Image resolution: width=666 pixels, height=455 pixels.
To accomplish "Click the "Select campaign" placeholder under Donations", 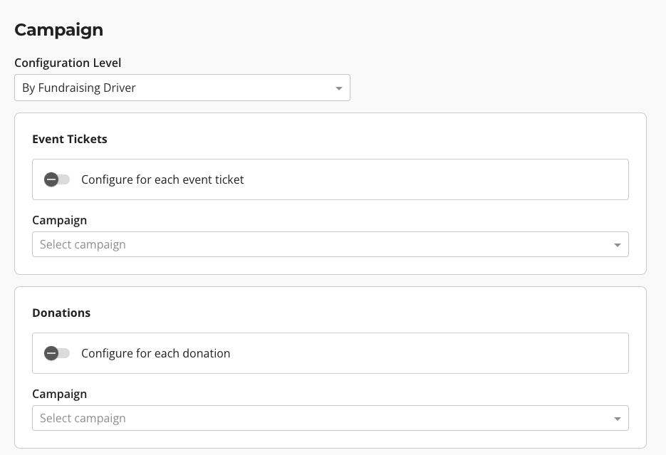I will click(x=84, y=418).
